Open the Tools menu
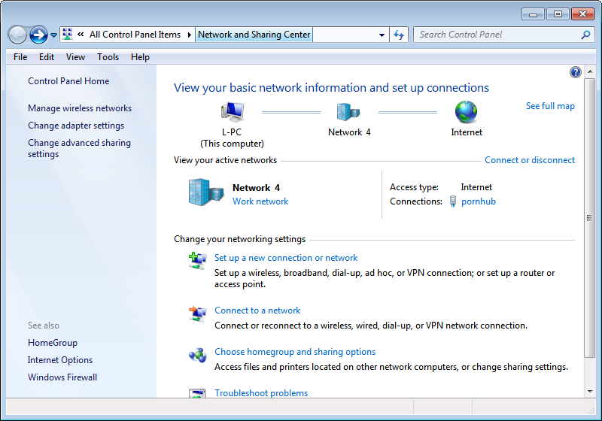This screenshot has width=602, height=421. (x=108, y=57)
